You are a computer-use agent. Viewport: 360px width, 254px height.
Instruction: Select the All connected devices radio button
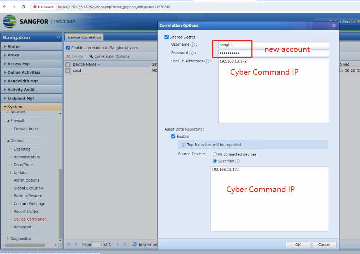pos(215,154)
